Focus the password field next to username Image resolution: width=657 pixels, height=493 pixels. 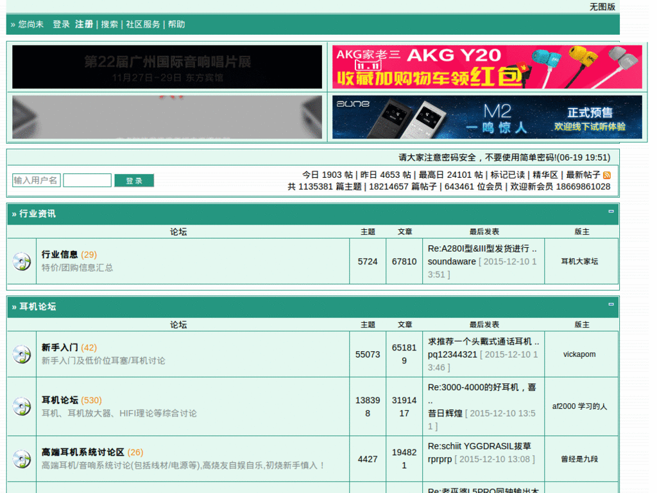(87, 180)
